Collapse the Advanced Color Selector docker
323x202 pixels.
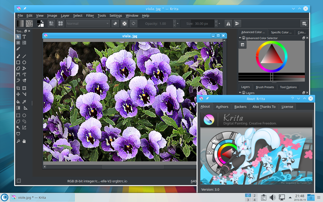click(x=240, y=38)
